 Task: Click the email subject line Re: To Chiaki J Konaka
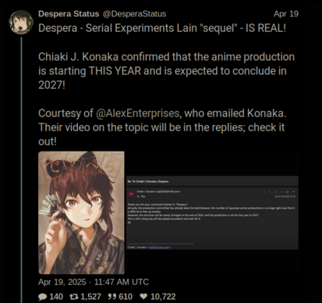point(148,181)
